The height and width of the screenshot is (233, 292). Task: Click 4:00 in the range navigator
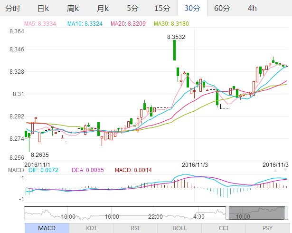(199, 216)
